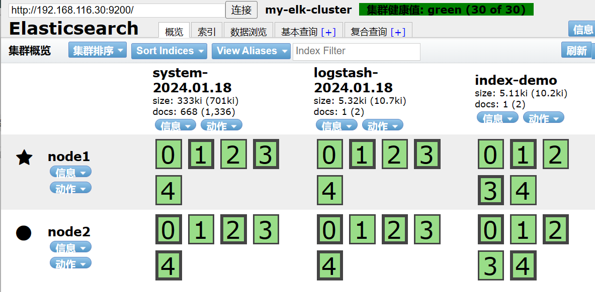Screen dimensions: 595x292
Task: Open 信息 dropdown for logstash-2024.01.18 index
Action: [336, 125]
